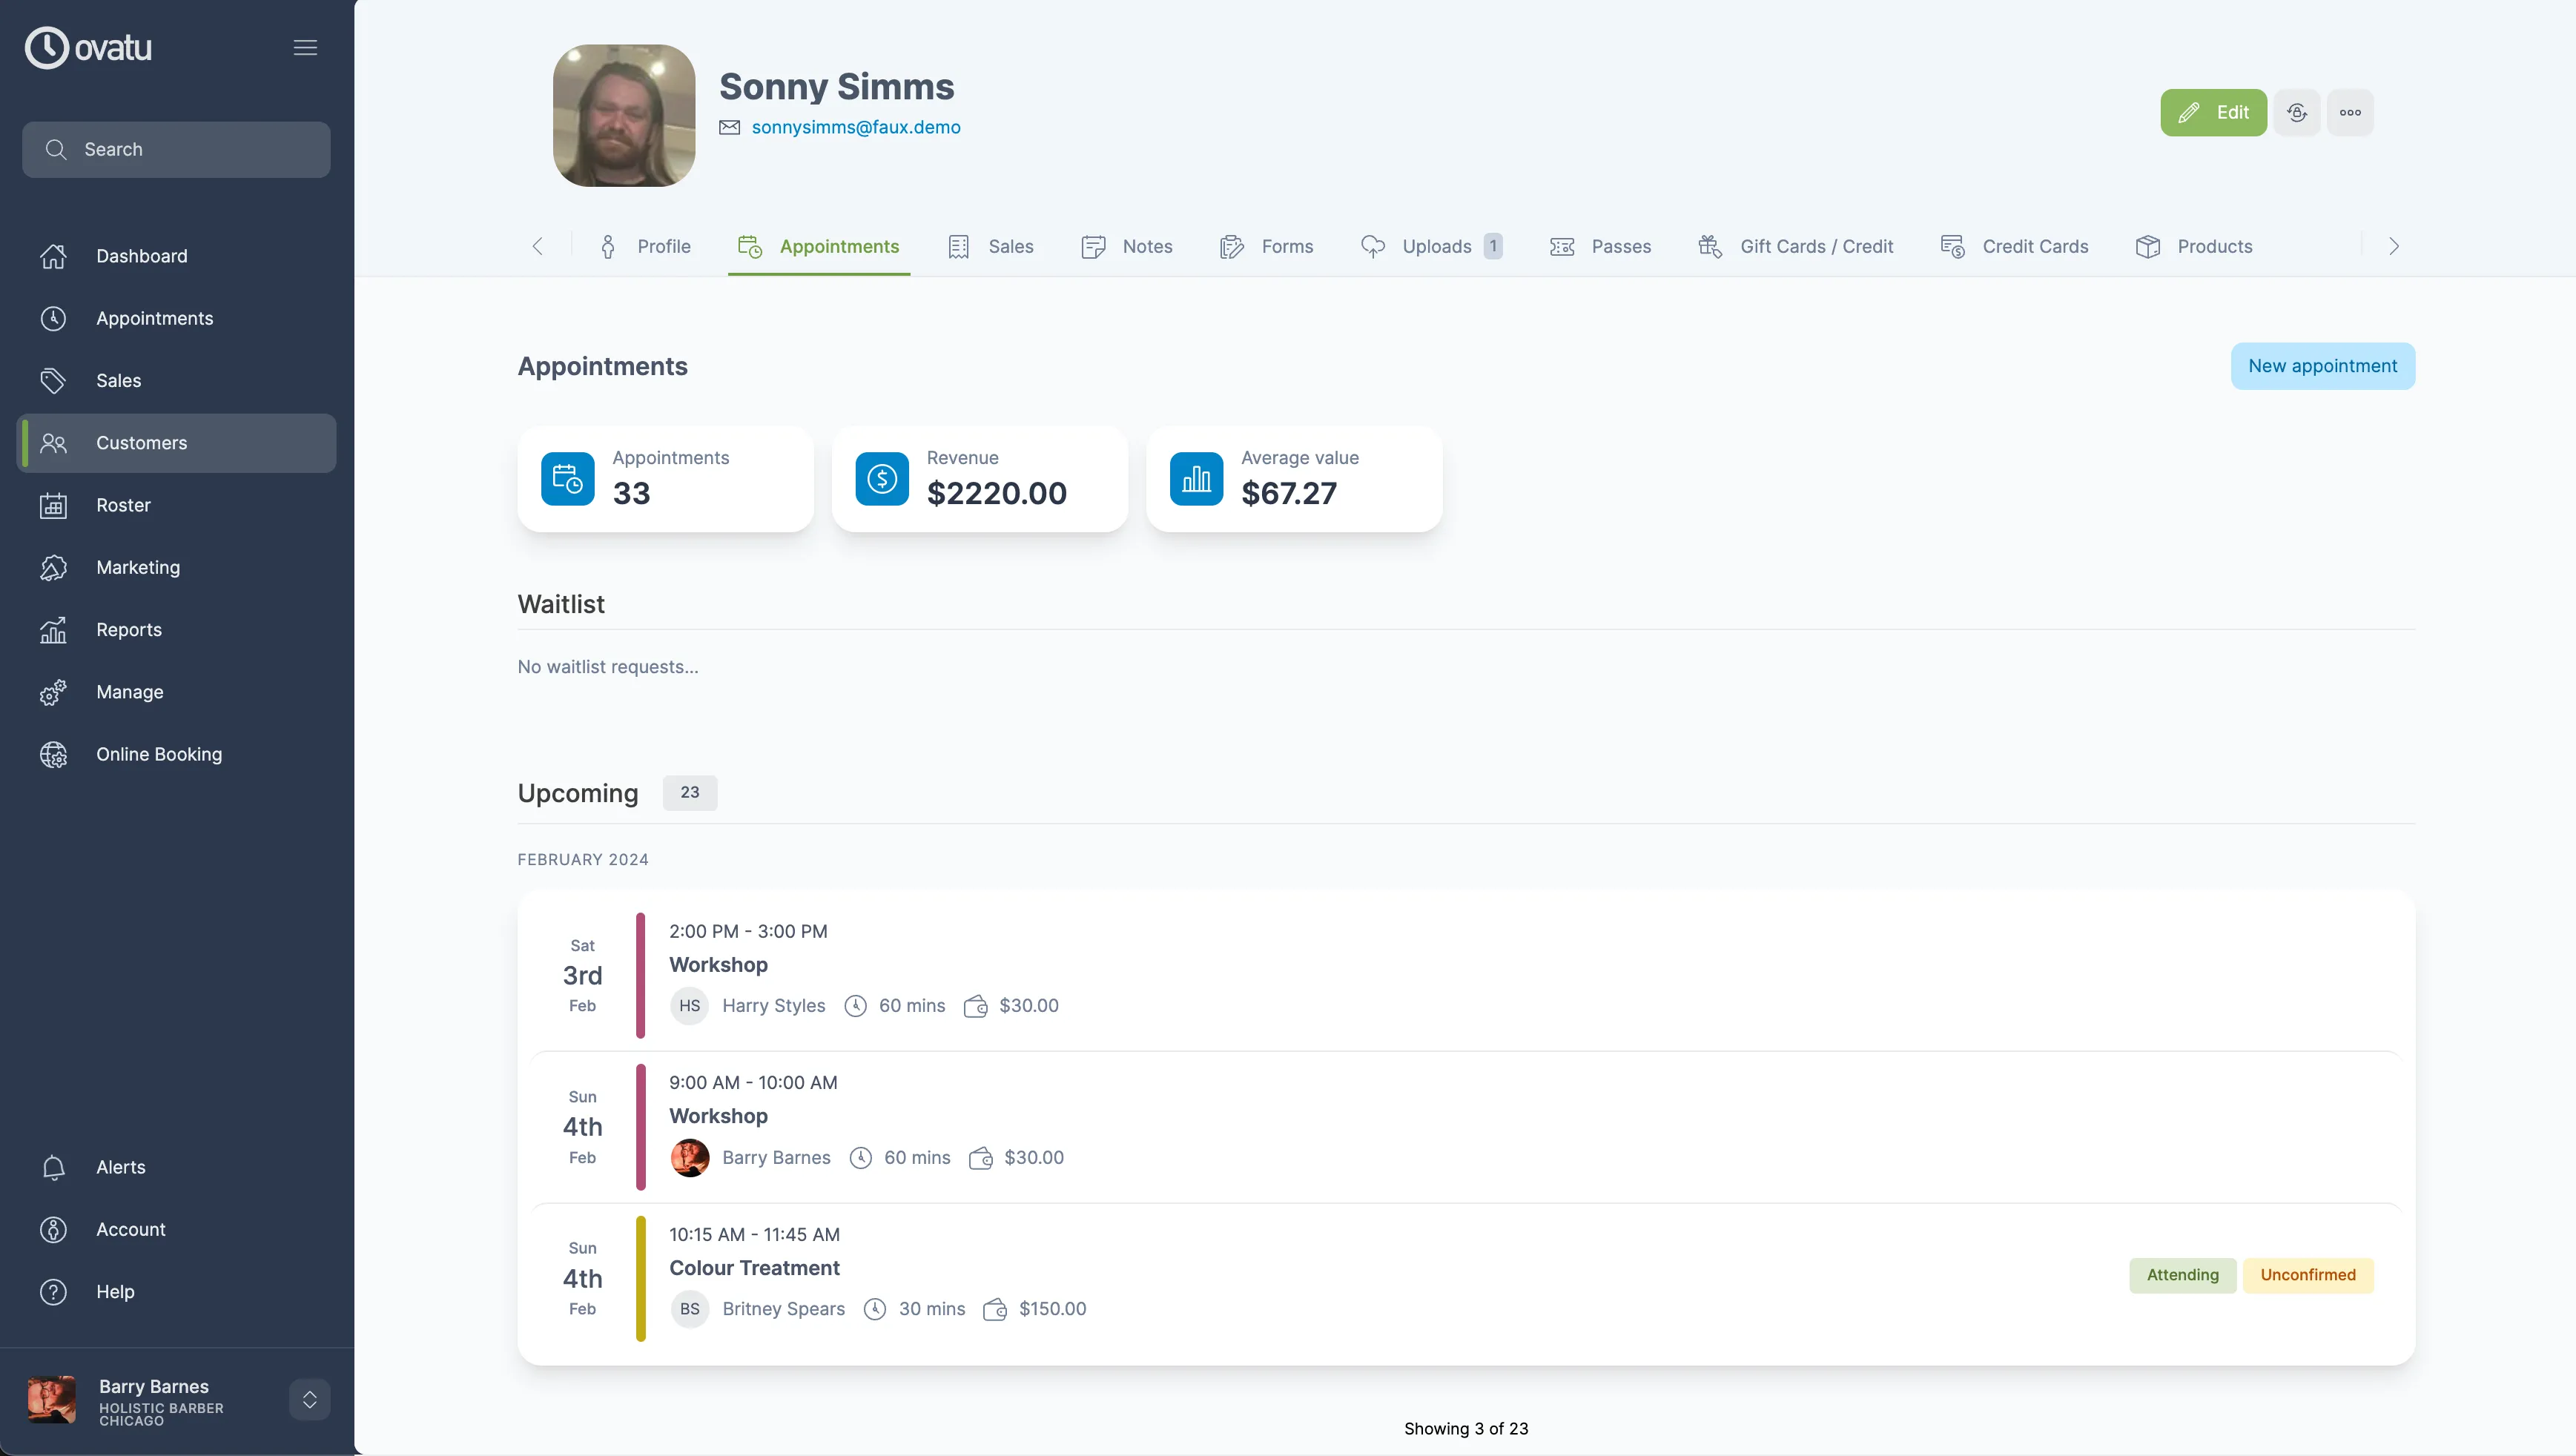This screenshot has width=2576, height=1456.
Task: Click the more options ellipsis button
Action: point(2350,112)
